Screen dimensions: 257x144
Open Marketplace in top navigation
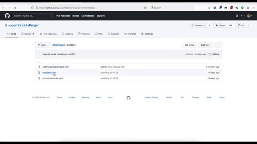click(x=88, y=16)
